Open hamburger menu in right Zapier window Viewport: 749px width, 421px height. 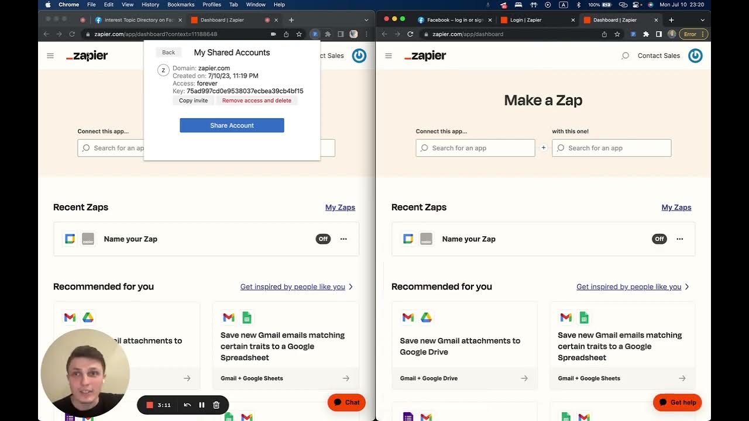[389, 56]
